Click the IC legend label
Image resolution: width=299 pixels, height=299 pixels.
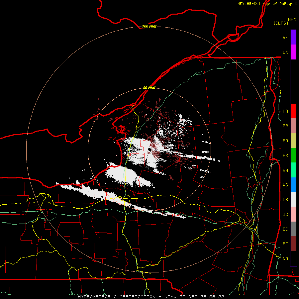click(x=285, y=215)
